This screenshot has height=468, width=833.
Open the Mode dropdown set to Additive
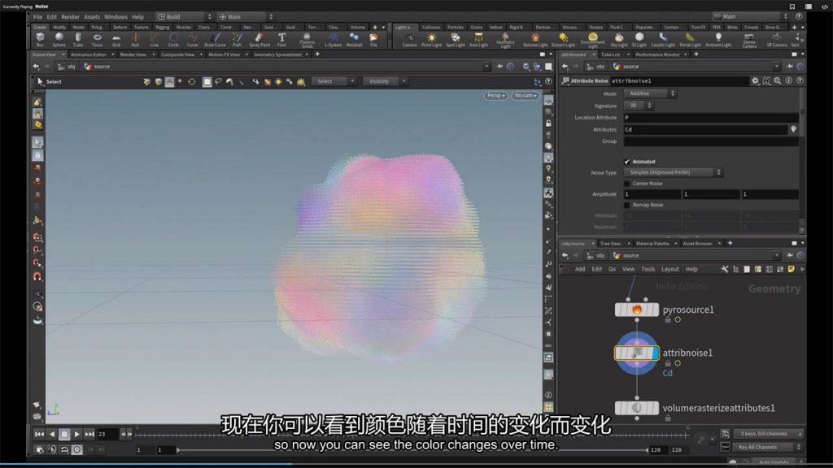[650, 93]
